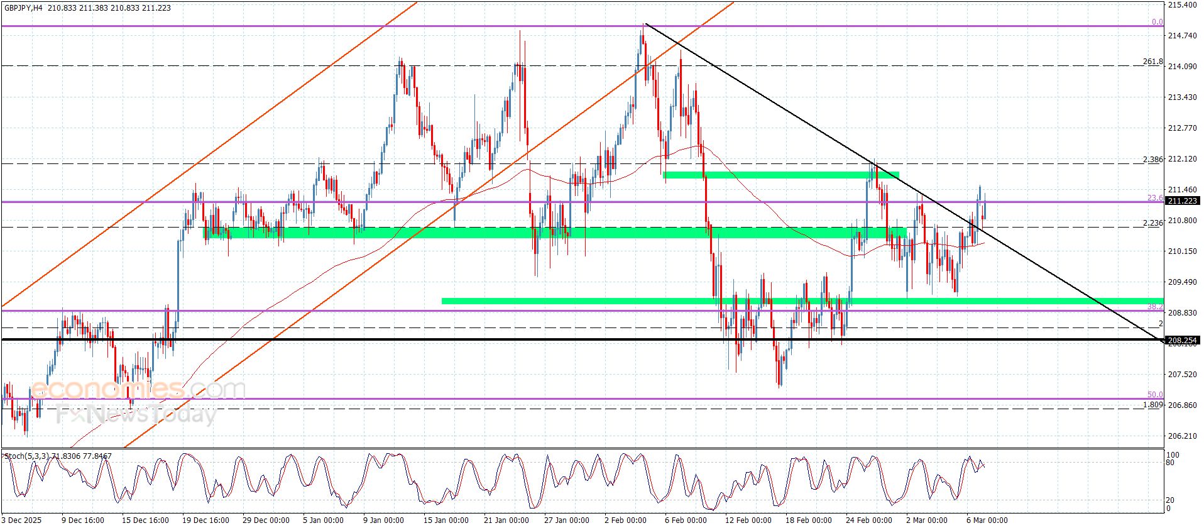The width and height of the screenshot is (1204, 528).
Task: Click the economies.com watermark logo
Action: coord(138,389)
